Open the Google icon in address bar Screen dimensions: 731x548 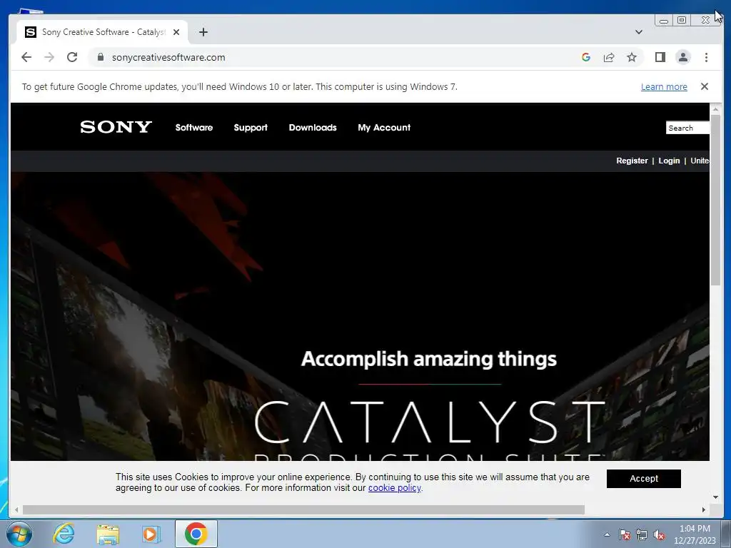coord(586,57)
